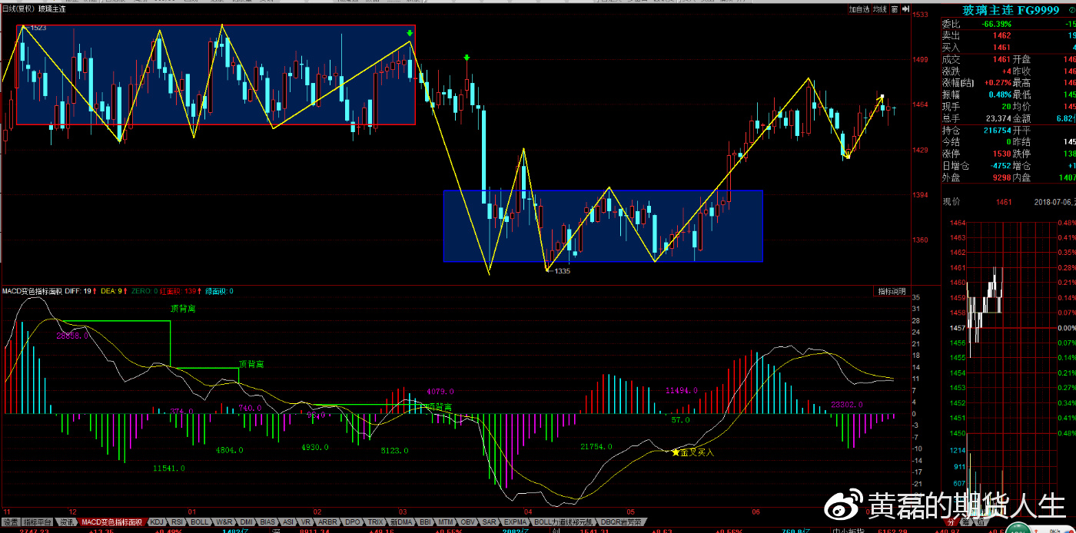Viewport: 1076px width, 533px height.
Task: Click the 日线(复权) period label
Action: (18, 9)
